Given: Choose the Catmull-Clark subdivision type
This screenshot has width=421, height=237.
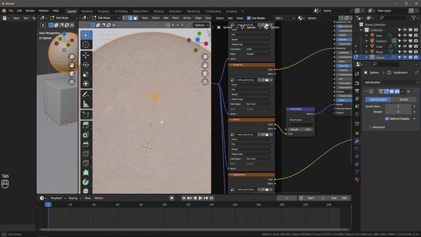Looking at the screenshot, I should pyautogui.click(x=378, y=99).
